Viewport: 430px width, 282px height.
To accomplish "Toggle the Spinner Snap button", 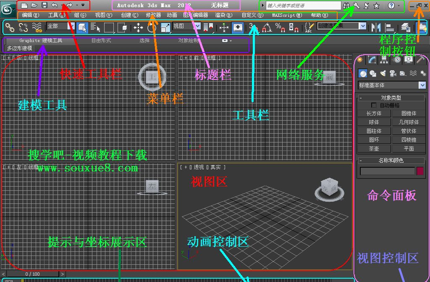I will (x=294, y=27).
